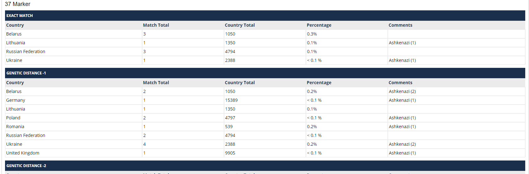This screenshot has width=529, height=174.
Task: Click the Exact Match section header
Action: tap(265, 15)
